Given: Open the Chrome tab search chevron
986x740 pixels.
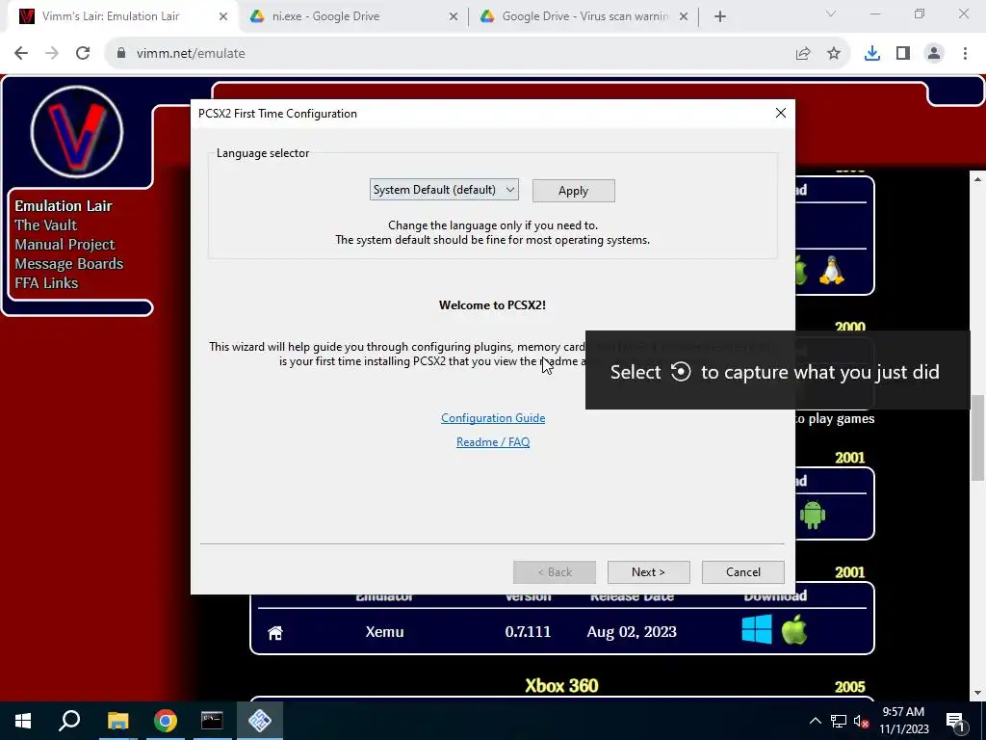Looking at the screenshot, I should (831, 13).
